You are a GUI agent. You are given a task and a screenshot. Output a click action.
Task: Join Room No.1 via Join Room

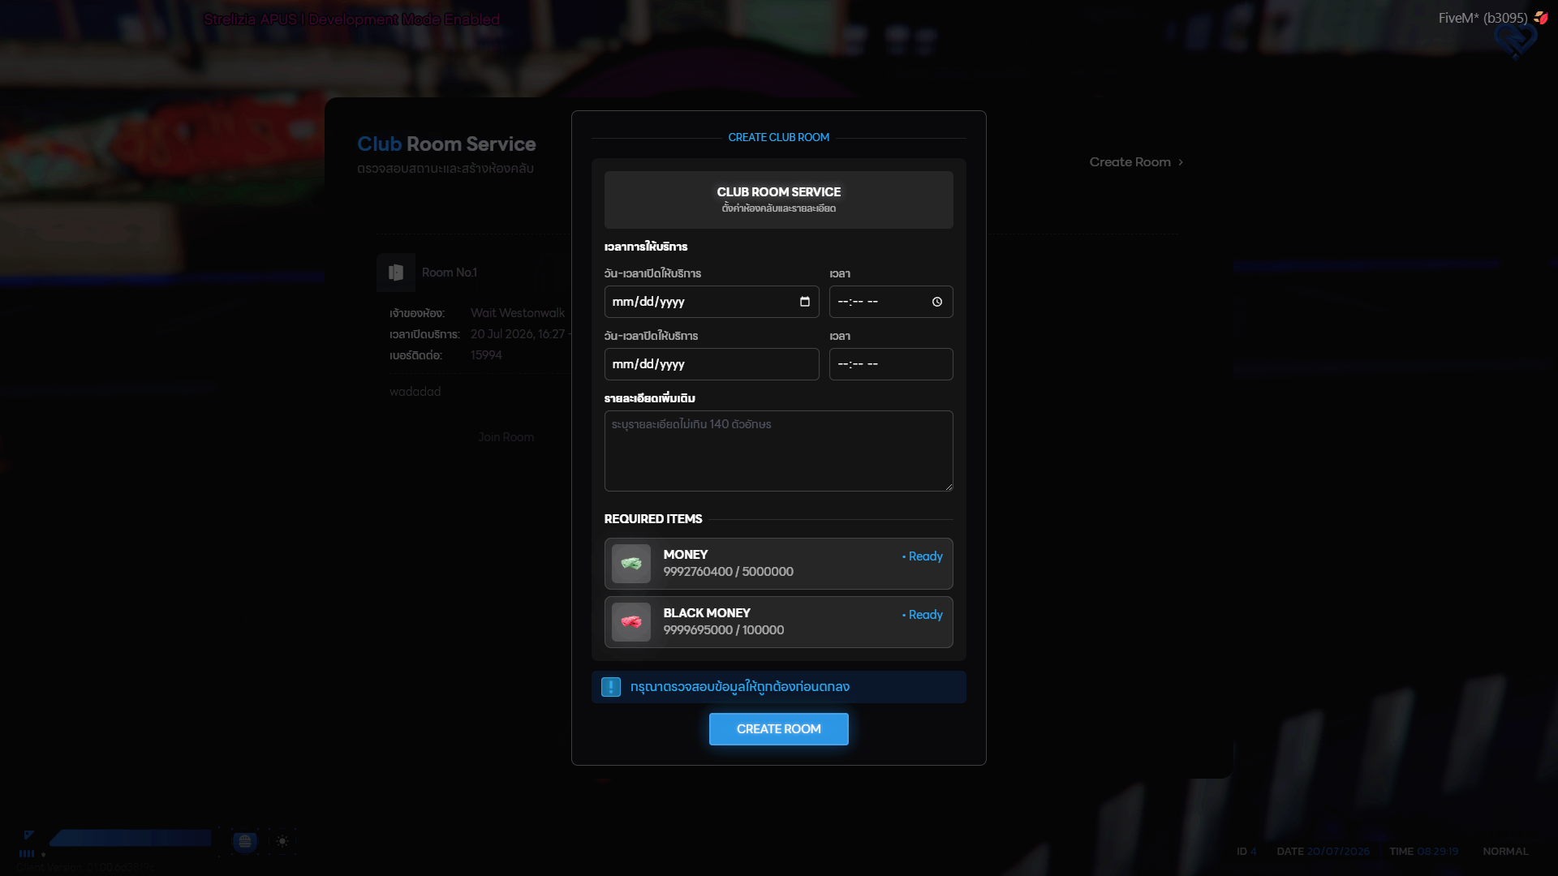pyautogui.click(x=506, y=437)
